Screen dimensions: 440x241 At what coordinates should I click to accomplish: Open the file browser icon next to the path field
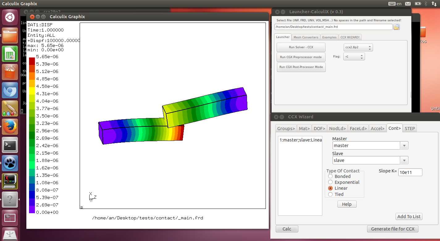pyautogui.click(x=396, y=27)
